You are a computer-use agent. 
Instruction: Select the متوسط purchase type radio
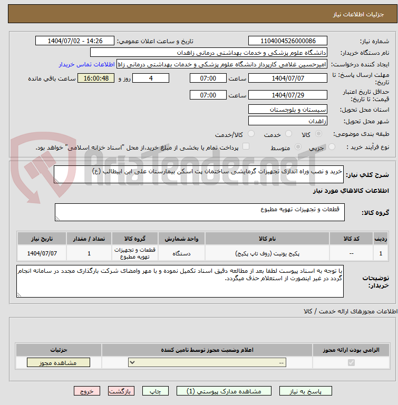pyautogui.click(x=298, y=147)
